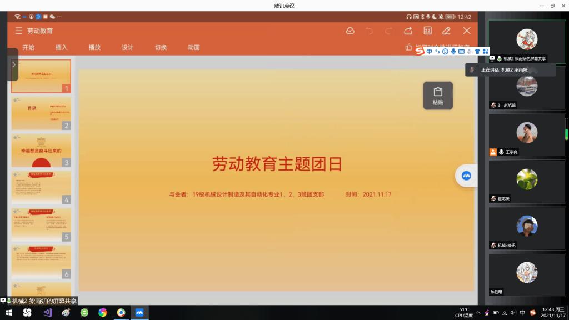The height and width of the screenshot is (320, 569).
Task: Click the cloud sync icon
Action: 350,31
